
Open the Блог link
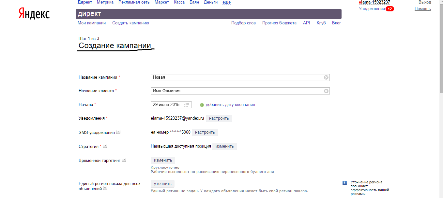click(x=337, y=23)
